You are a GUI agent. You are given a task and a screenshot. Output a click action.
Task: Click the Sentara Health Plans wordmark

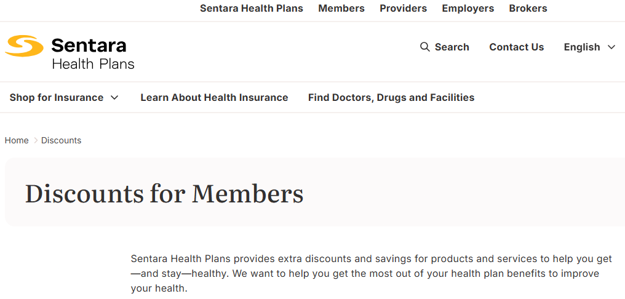click(x=93, y=53)
